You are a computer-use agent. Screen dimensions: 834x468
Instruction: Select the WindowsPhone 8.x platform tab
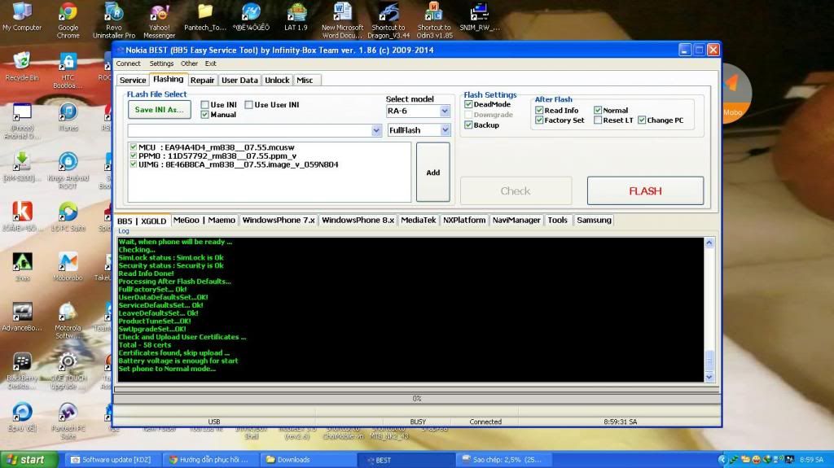[x=358, y=220]
